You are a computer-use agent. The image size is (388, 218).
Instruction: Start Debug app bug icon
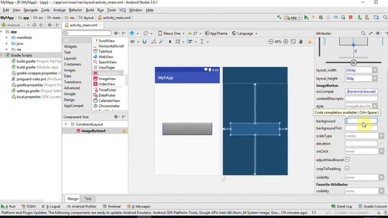tap(321, 18)
